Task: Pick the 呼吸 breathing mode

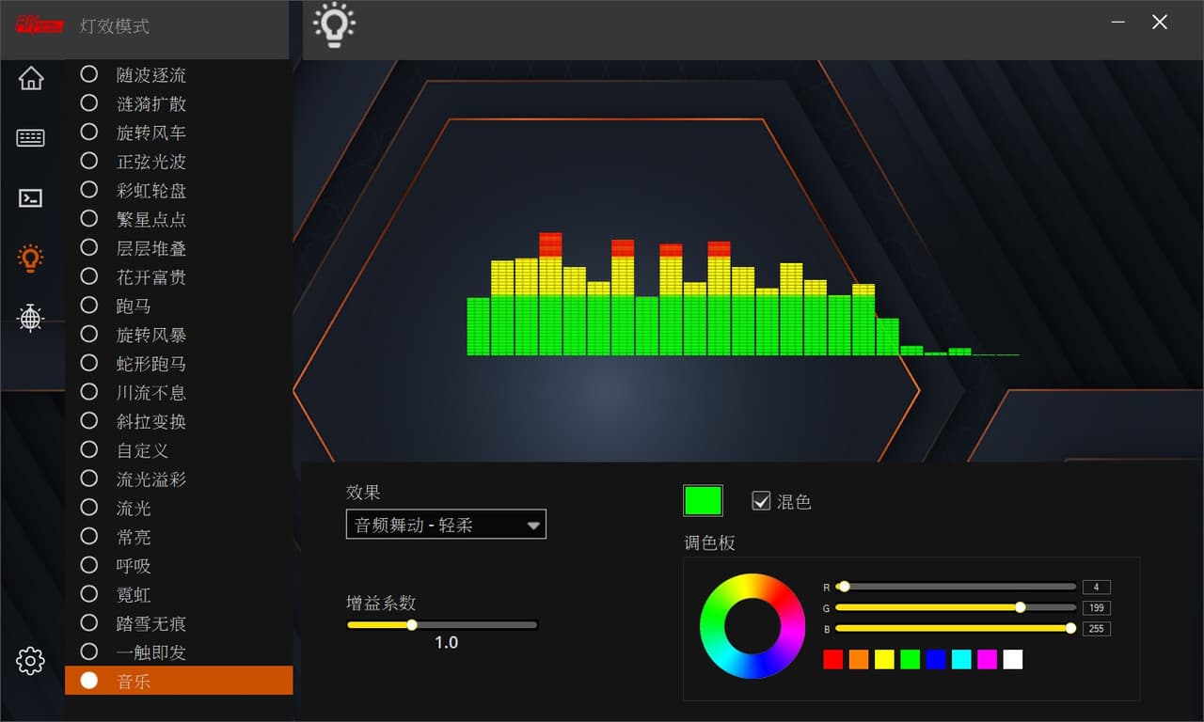Action: click(179, 566)
